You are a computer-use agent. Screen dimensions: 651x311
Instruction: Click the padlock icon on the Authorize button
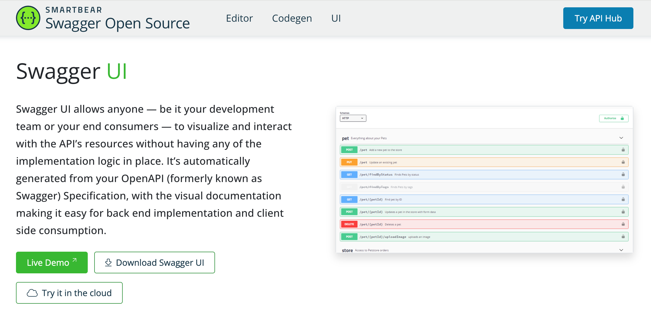click(x=622, y=118)
